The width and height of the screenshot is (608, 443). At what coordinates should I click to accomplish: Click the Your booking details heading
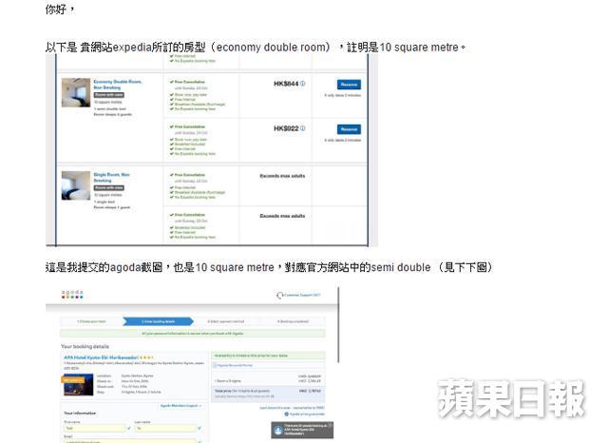(x=85, y=346)
